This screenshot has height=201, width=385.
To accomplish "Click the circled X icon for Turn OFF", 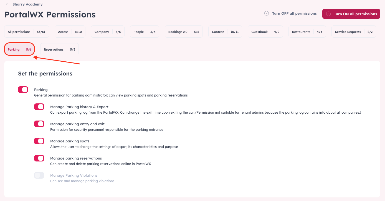I will (267, 13).
